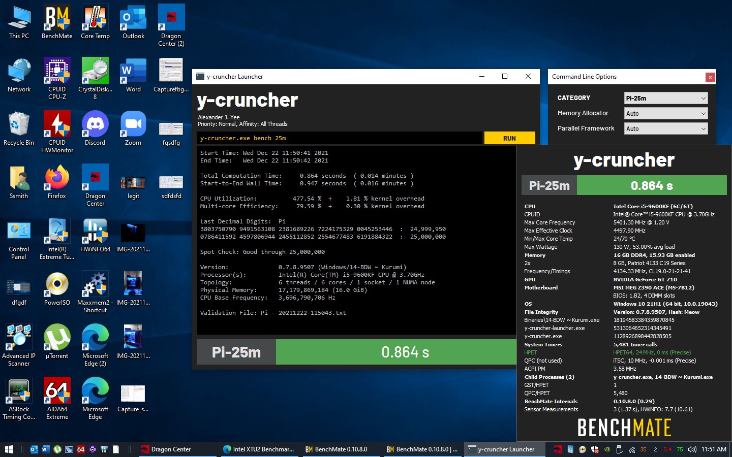732x457 pixels.
Task: Open CPUID HWMonitor desktop icon
Action: pyautogui.click(x=57, y=132)
